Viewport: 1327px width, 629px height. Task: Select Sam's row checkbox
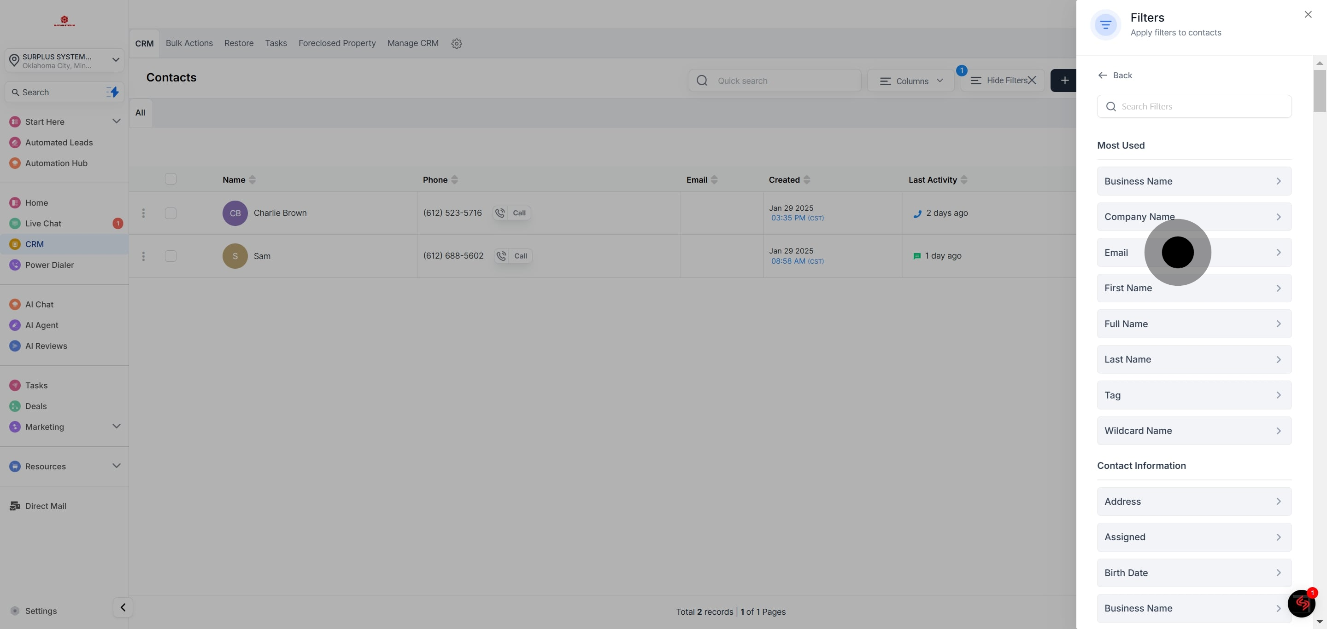[170, 256]
